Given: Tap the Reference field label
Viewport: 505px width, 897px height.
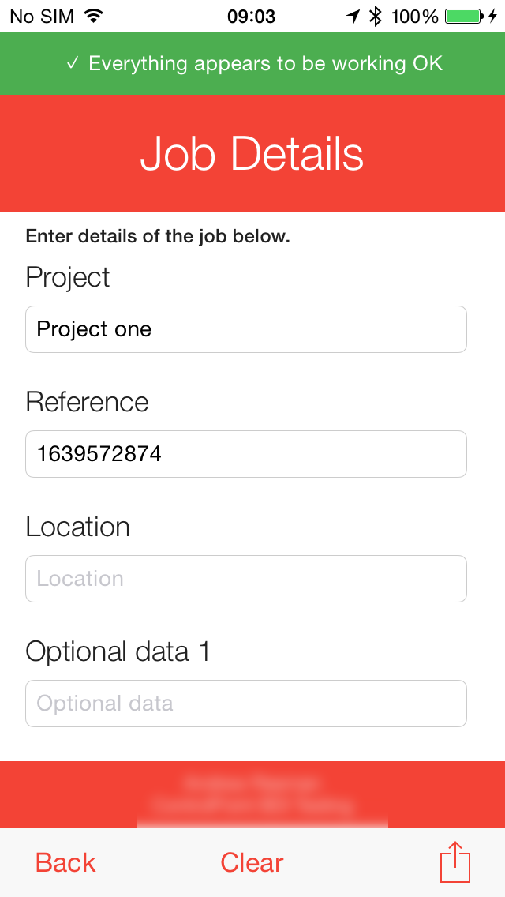Looking at the screenshot, I should 87,402.
